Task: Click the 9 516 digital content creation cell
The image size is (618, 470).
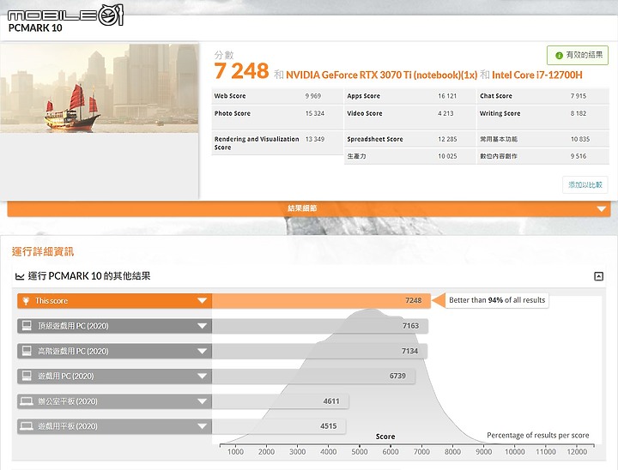Action: click(542, 156)
